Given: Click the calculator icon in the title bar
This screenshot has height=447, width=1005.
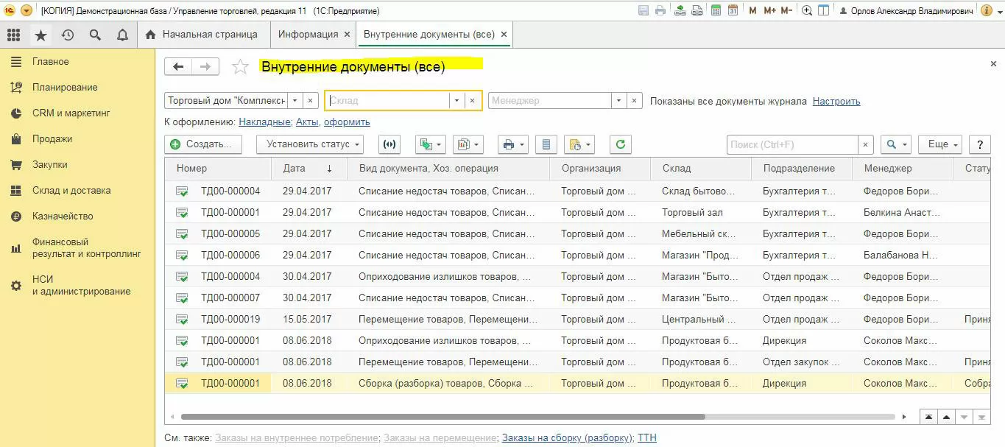Looking at the screenshot, I should tap(715, 10).
